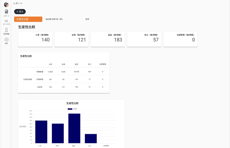Screen dimensions: 230x148
Task: Click the 生産性比較 title of the table panel
Action: click(x=26, y=56)
